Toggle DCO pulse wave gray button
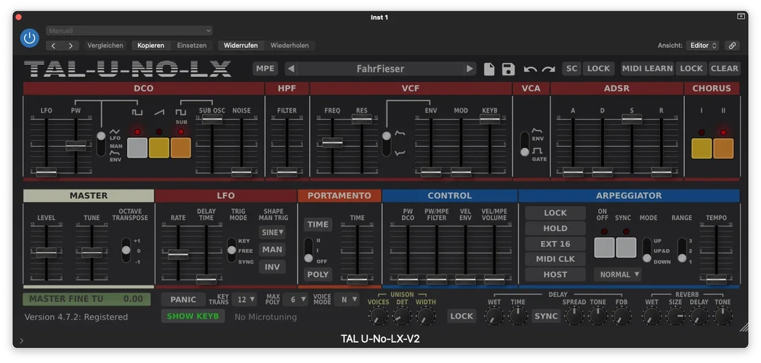 [x=137, y=148]
